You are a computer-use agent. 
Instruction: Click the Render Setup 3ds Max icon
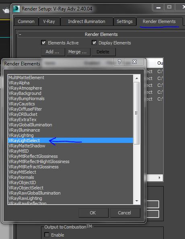16,9
